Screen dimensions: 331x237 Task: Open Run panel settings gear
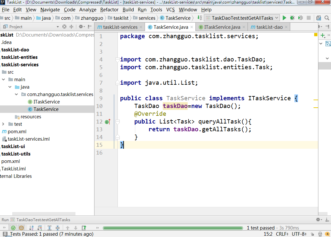click(319, 220)
